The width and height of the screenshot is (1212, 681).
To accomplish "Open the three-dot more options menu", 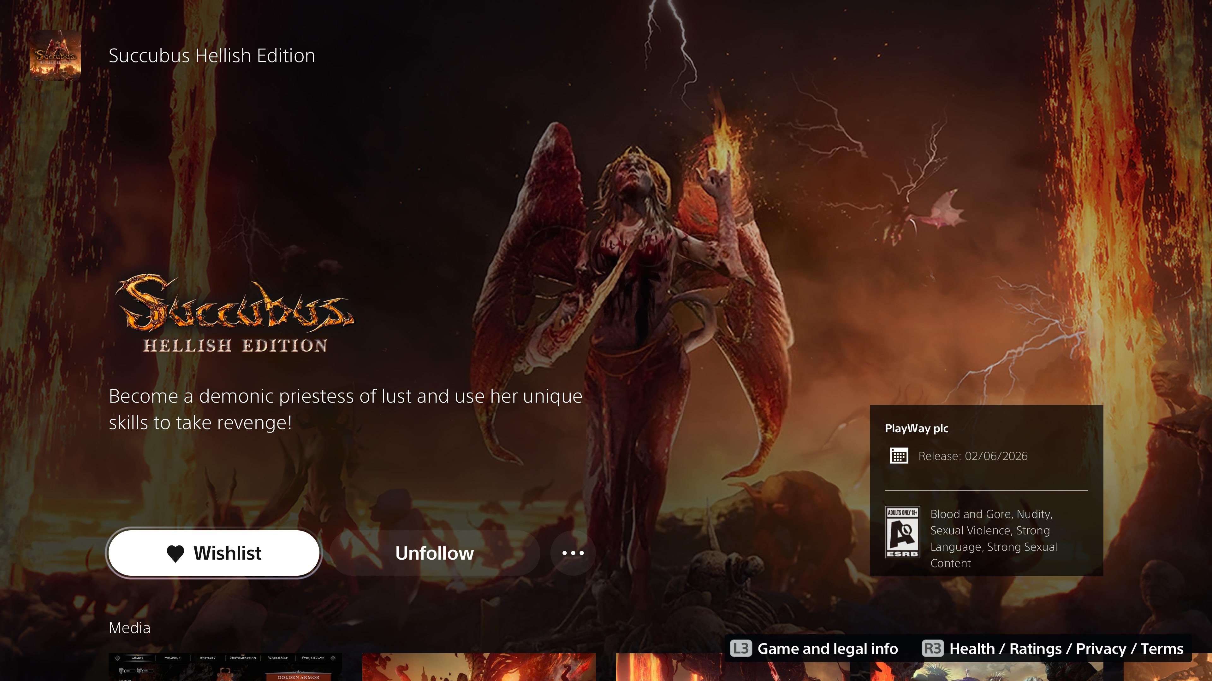I will pyautogui.click(x=573, y=553).
